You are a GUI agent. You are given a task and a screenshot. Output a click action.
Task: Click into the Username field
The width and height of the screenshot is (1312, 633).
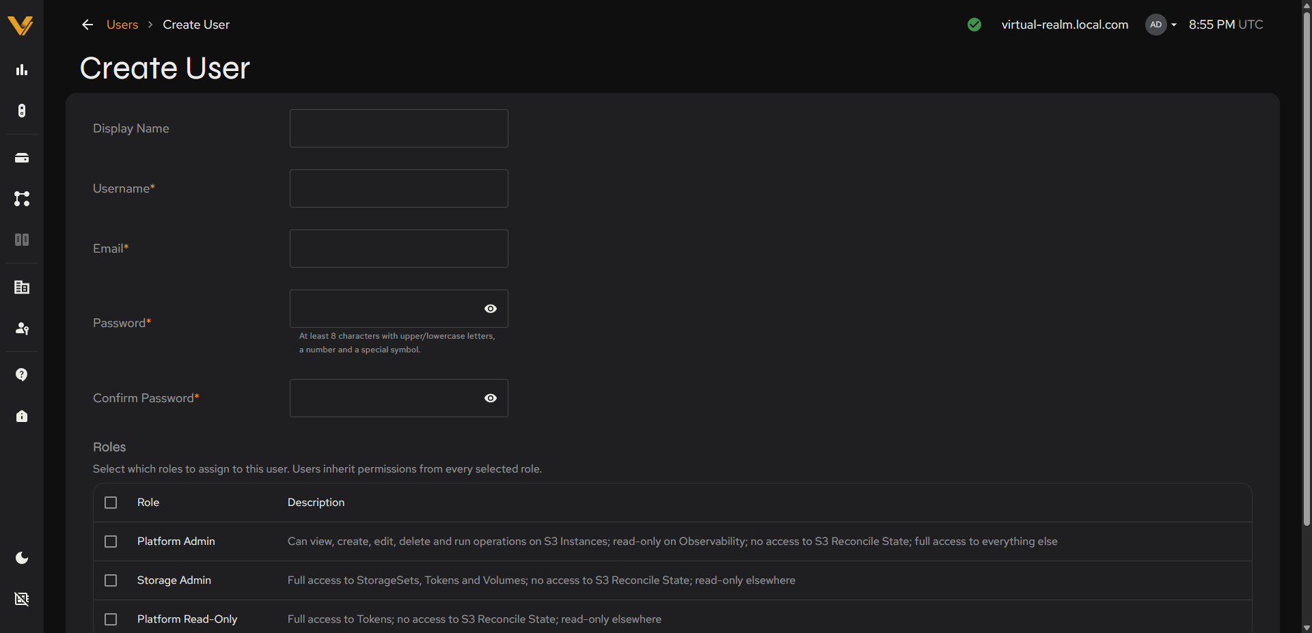coord(399,188)
